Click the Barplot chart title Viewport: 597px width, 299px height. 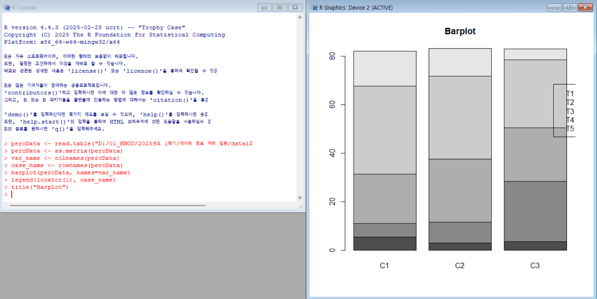click(460, 31)
